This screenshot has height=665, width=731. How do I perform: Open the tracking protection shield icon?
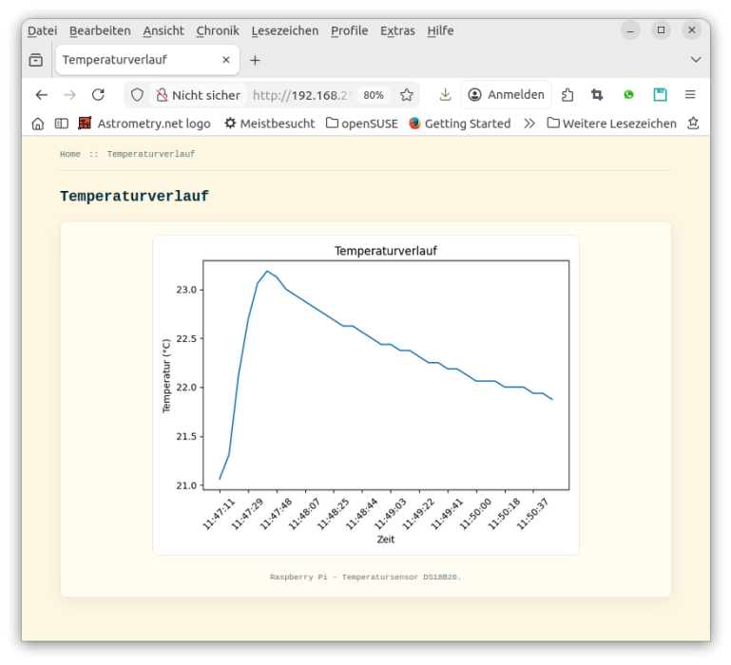[137, 95]
